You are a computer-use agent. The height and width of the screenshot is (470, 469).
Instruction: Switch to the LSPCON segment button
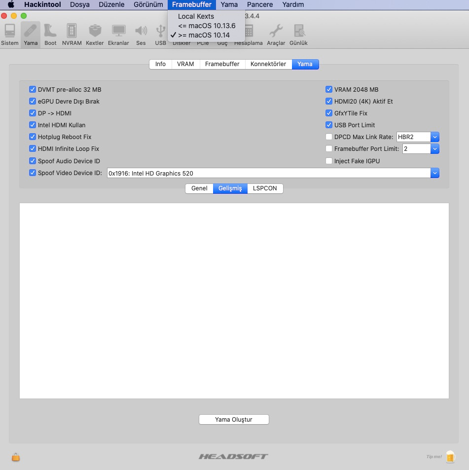tap(265, 188)
